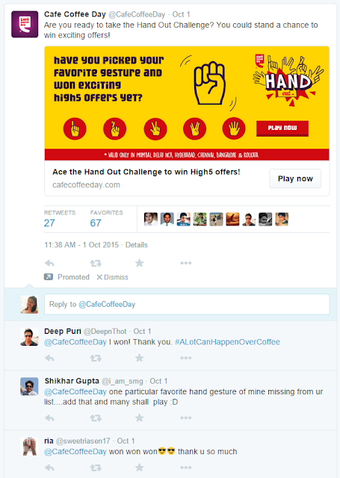Screen dimensions: 340x478
Task: Click the red Play now banner button
Action: click(282, 128)
